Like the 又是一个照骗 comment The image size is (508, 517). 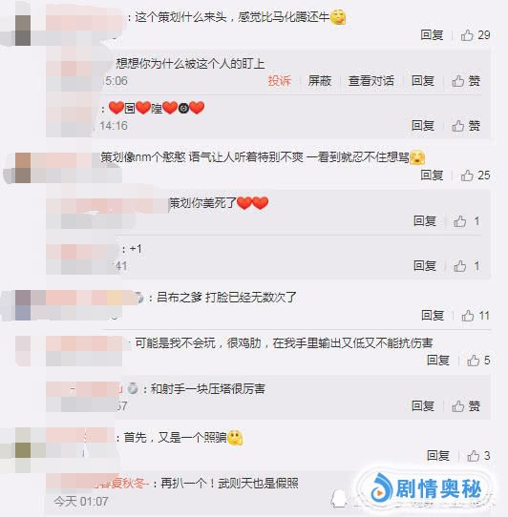coord(478,456)
